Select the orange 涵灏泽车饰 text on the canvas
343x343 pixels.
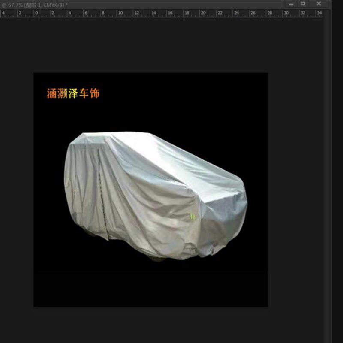[73, 93]
